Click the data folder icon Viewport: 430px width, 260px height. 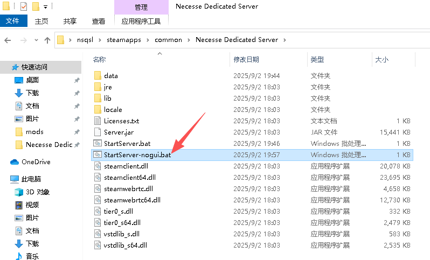click(98, 76)
